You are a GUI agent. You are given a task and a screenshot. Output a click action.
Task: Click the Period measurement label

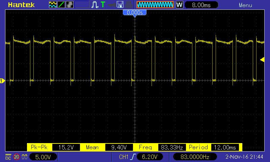(198, 147)
